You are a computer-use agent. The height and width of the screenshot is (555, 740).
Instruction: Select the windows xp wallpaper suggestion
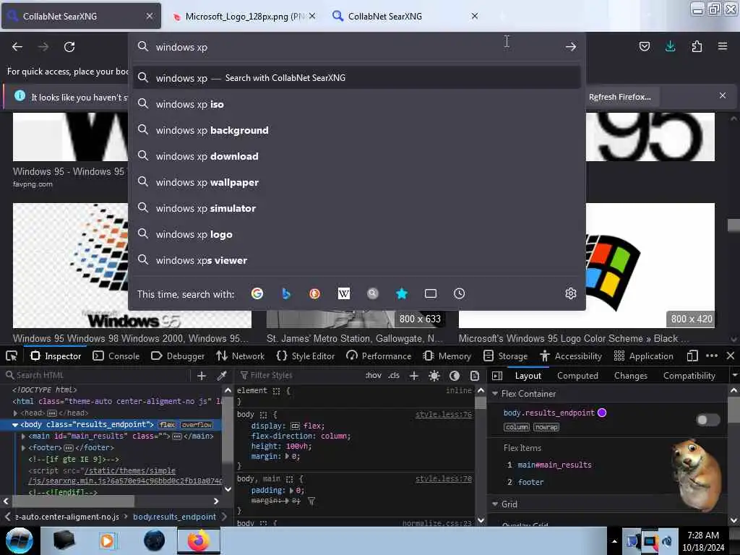(356, 182)
